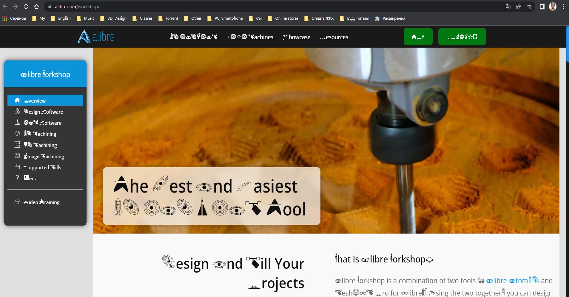569x297 pixels.
Task: Expand the My bookmarks folder
Action: tap(38, 18)
